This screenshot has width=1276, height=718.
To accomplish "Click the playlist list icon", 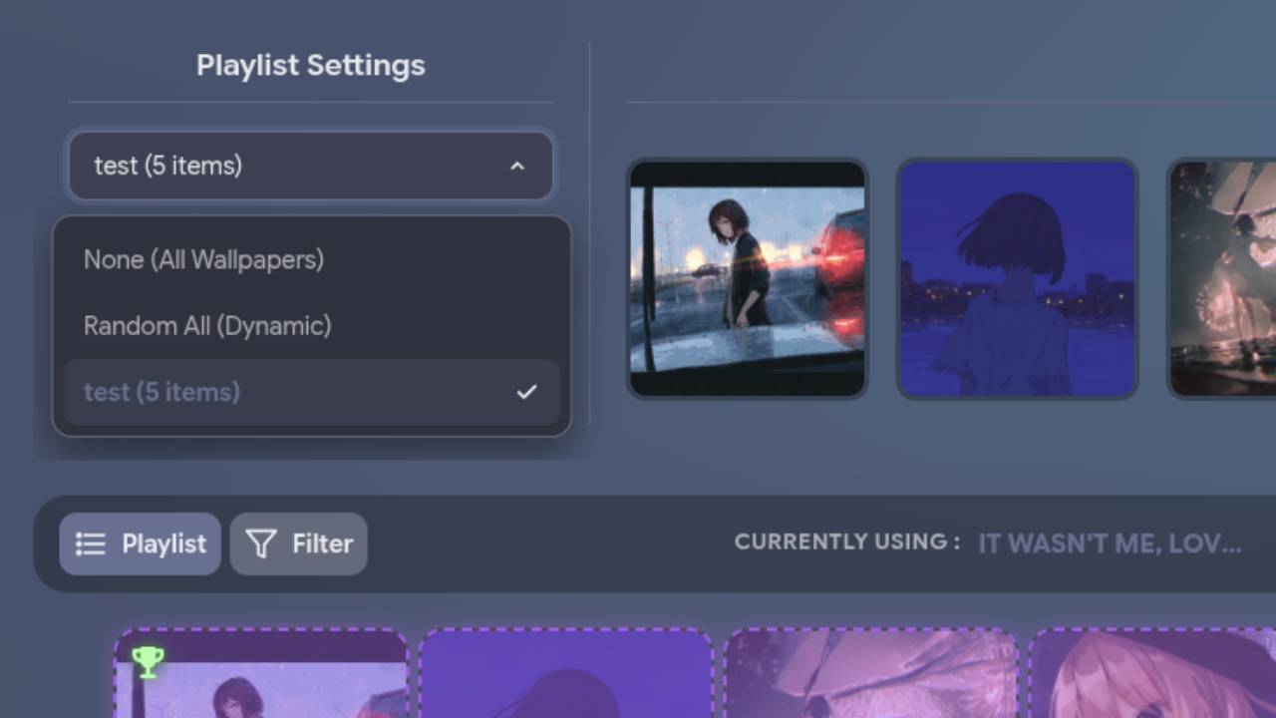I will coord(91,543).
